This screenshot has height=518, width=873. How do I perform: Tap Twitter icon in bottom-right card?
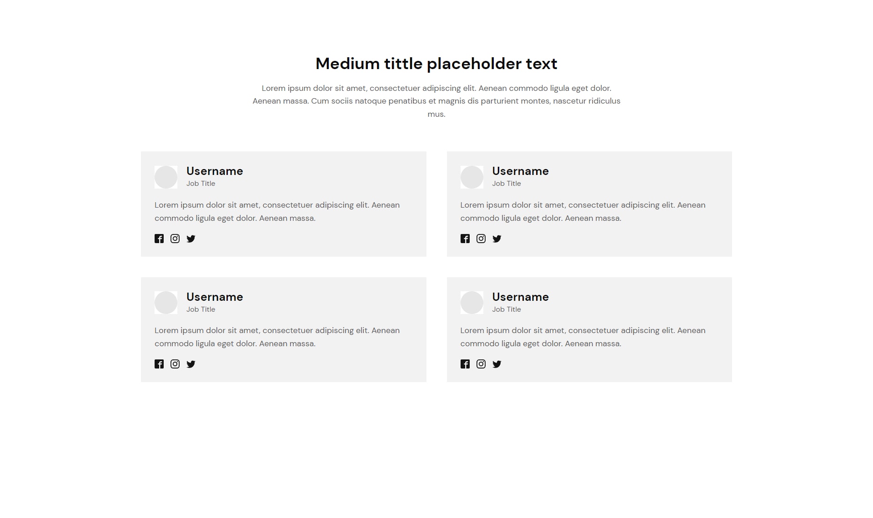click(x=497, y=364)
